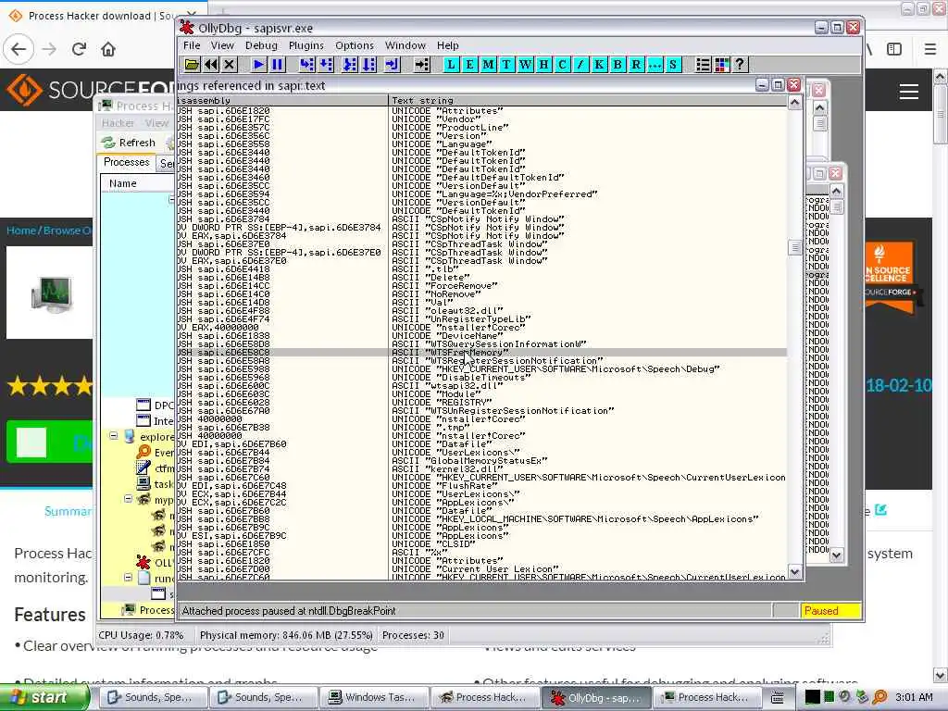Show Patches window with slash button
948x711 pixels.
click(580, 65)
